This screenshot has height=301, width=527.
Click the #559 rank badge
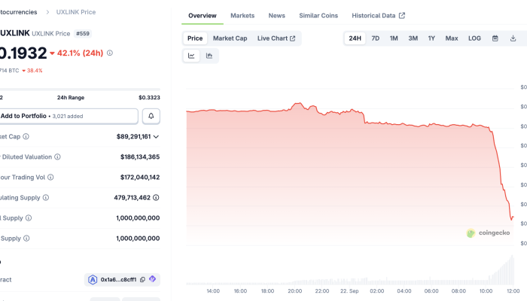point(83,34)
